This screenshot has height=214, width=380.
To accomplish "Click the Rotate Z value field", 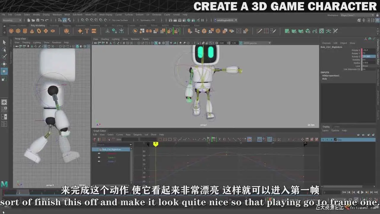I will pos(369,56).
